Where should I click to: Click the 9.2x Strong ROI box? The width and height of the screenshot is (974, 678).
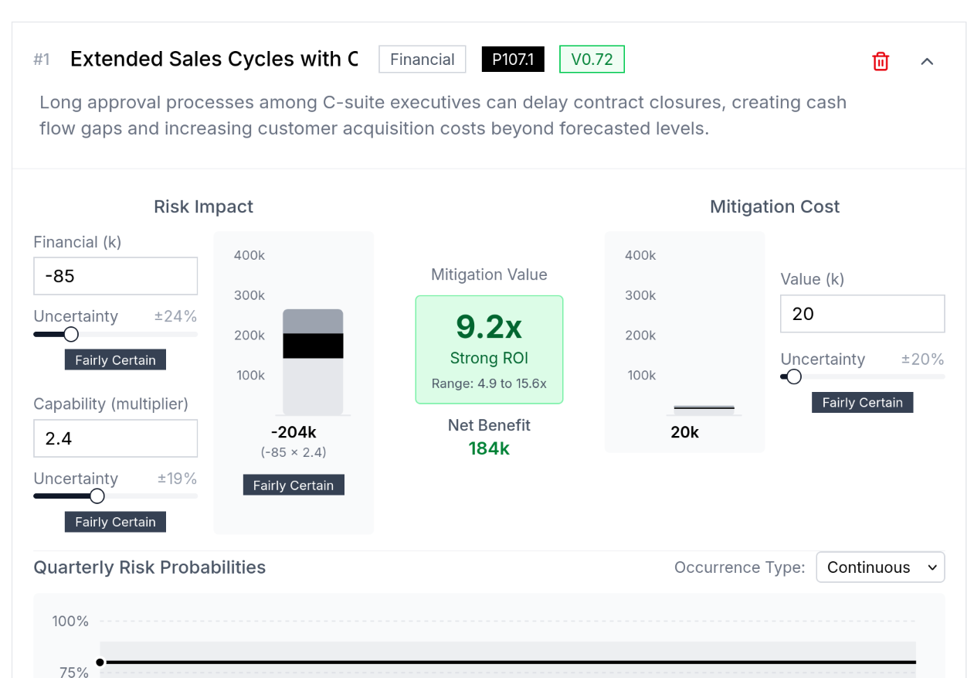click(489, 349)
